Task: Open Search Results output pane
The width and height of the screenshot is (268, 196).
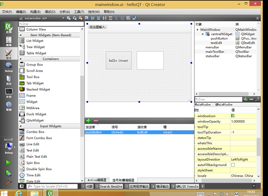Action: pos(109,186)
